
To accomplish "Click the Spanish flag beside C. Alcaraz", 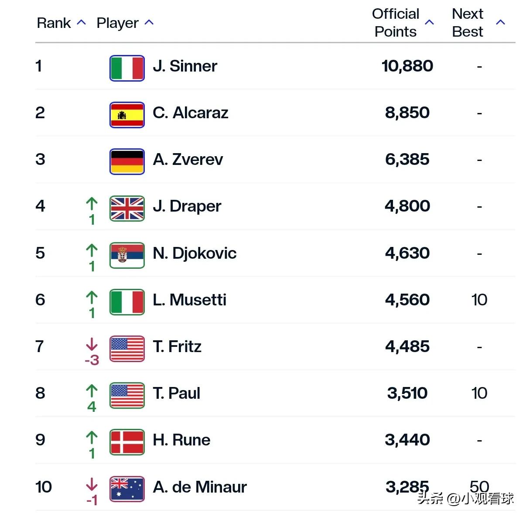I will coord(127,115).
